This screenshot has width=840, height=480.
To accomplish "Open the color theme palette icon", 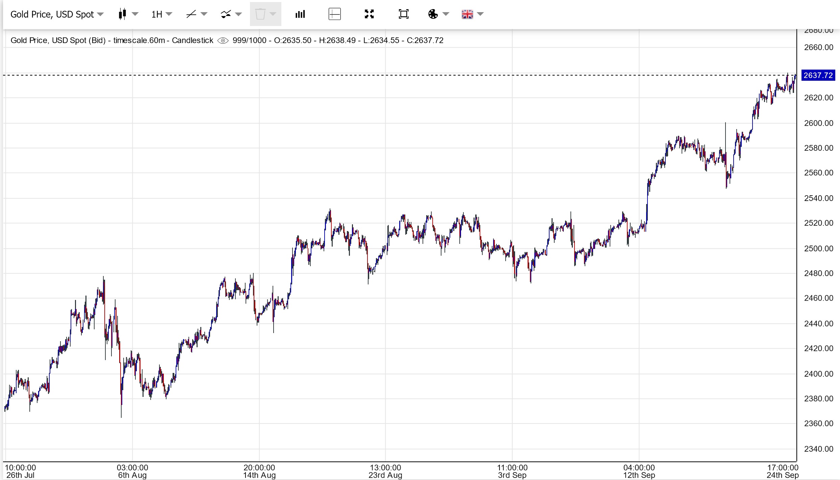I will [x=433, y=14].
